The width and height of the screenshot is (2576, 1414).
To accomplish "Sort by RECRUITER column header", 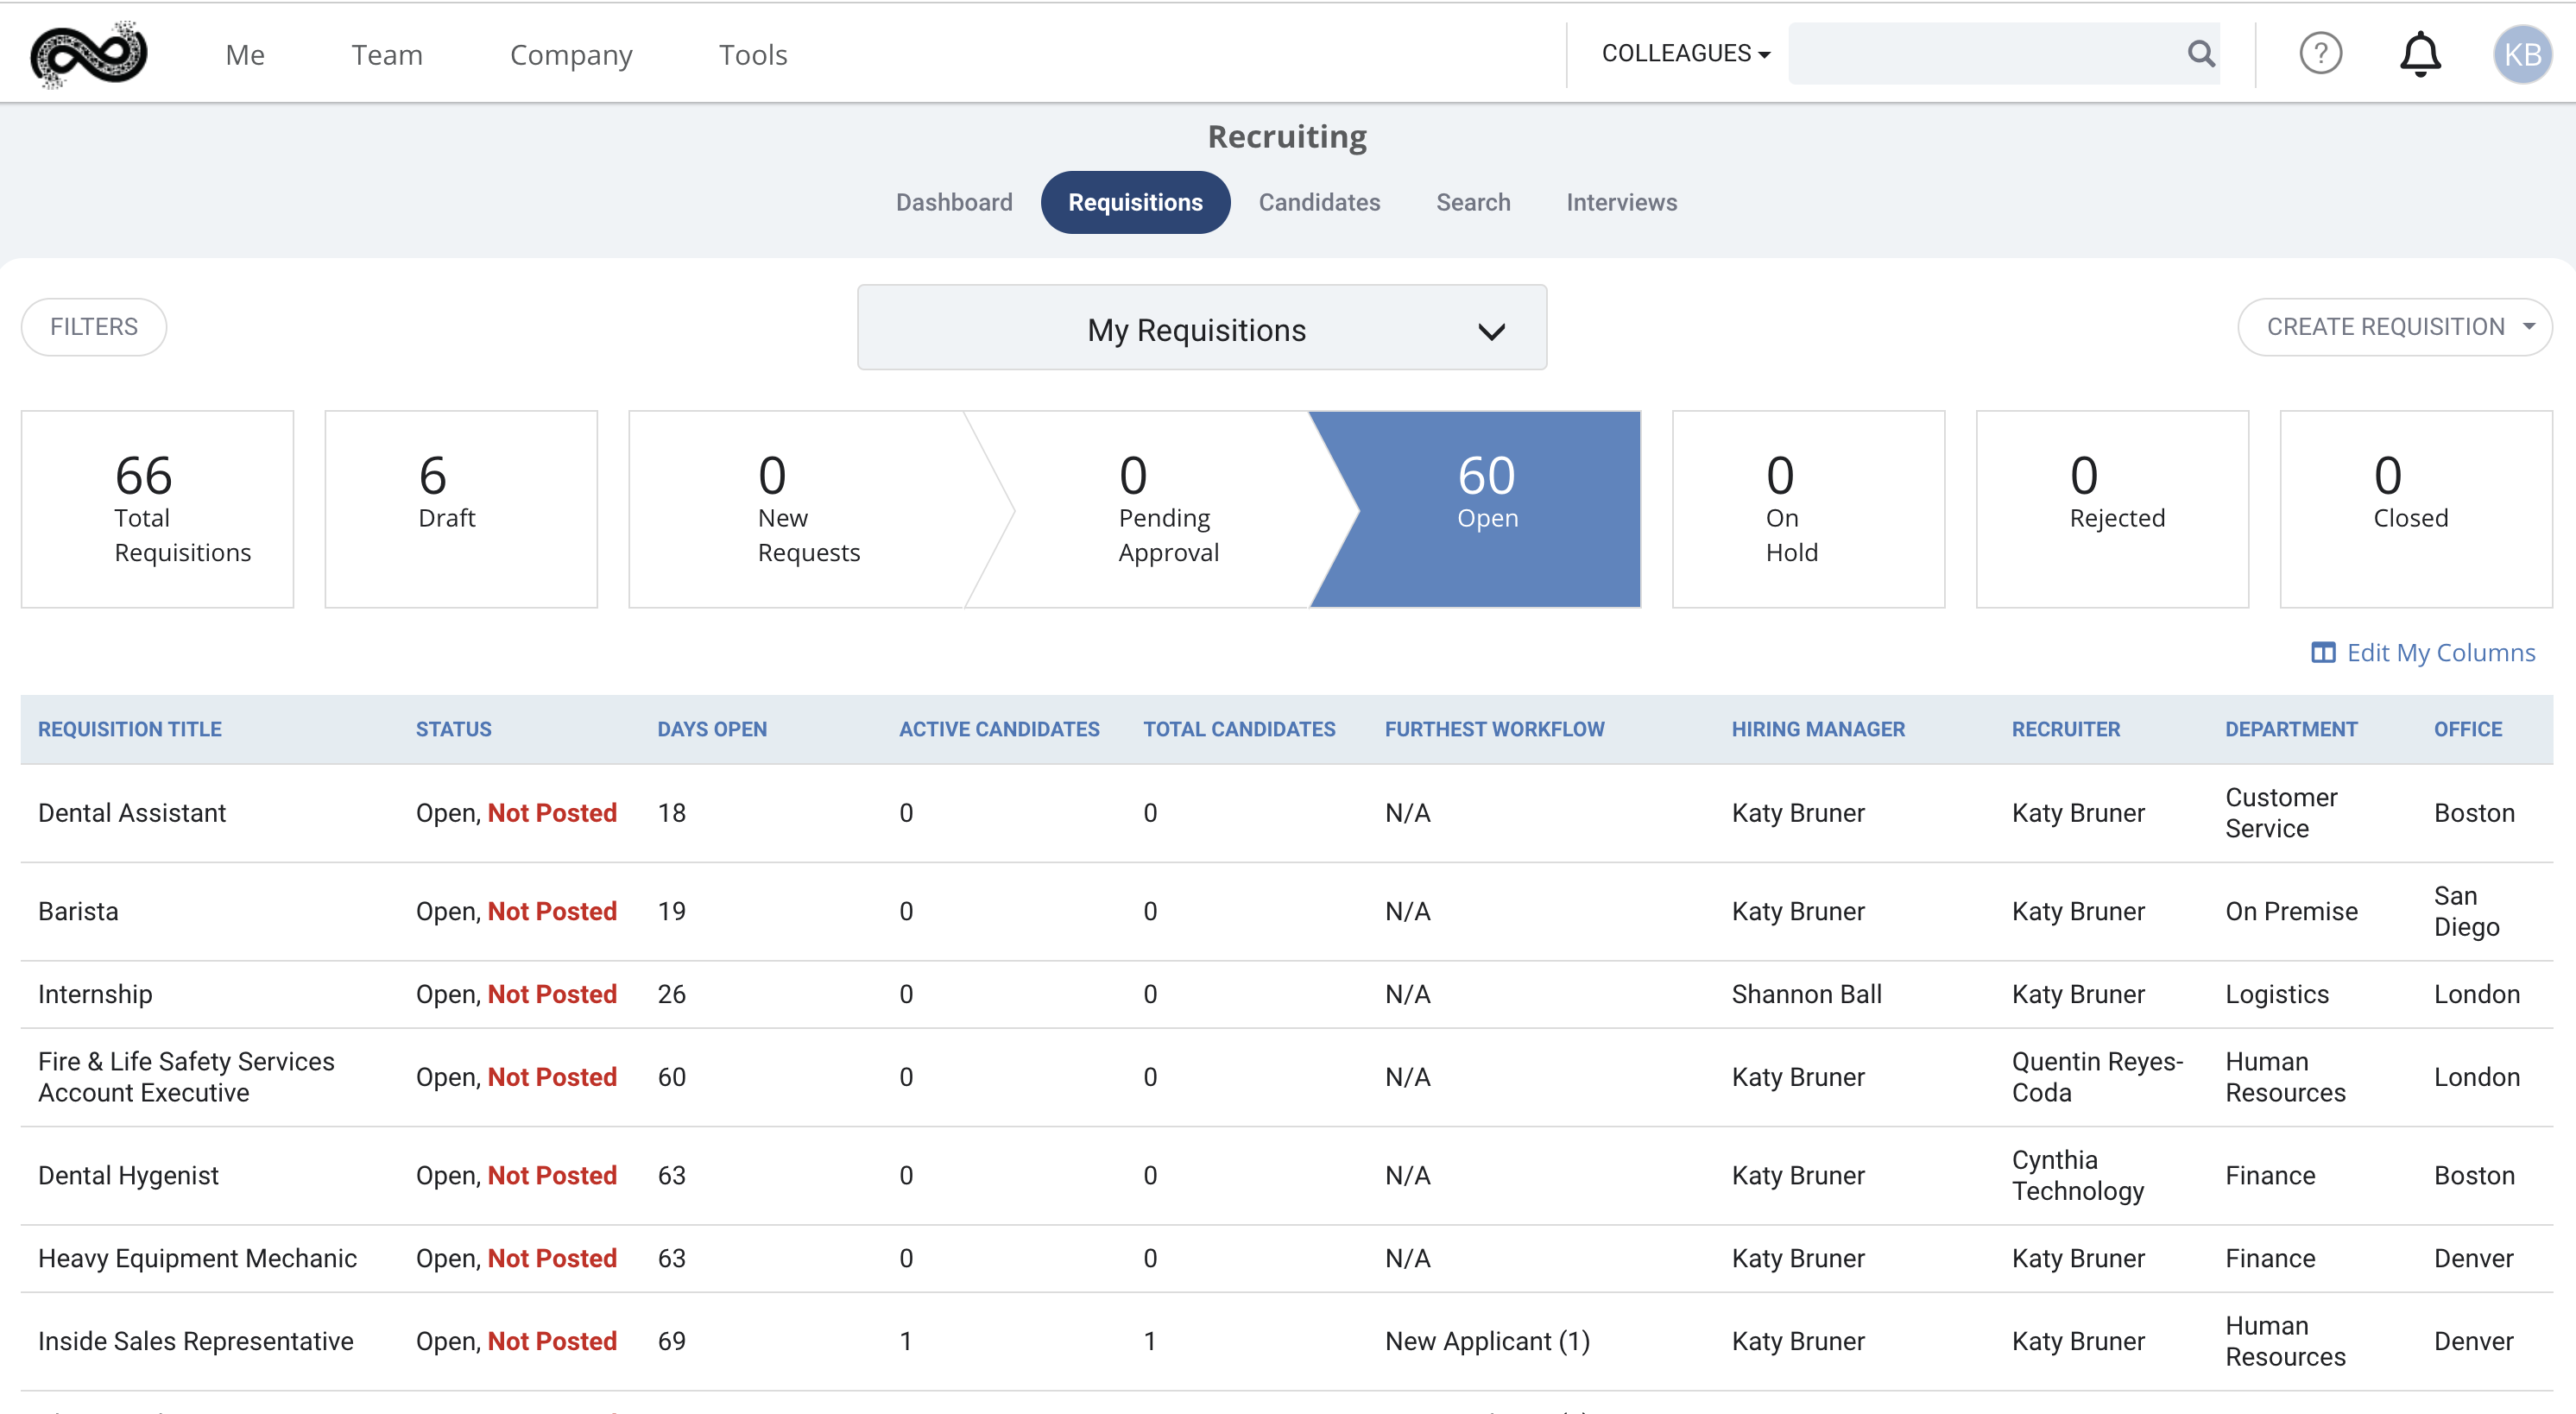I will click(2066, 729).
